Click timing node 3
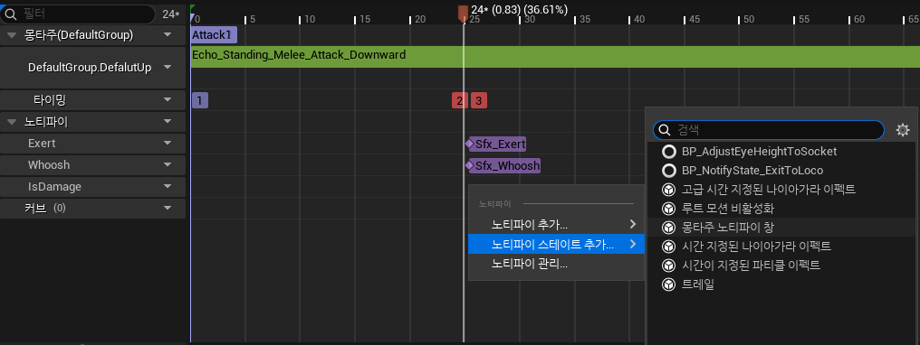920x345 pixels. pyautogui.click(x=479, y=100)
